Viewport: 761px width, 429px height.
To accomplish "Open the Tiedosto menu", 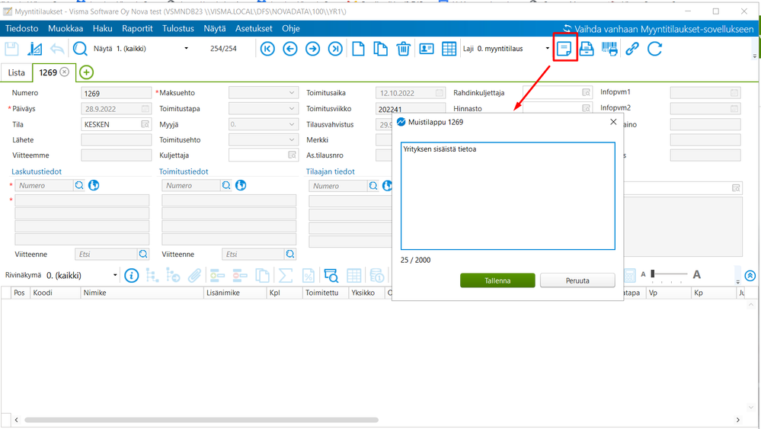I will (x=22, y=28).
